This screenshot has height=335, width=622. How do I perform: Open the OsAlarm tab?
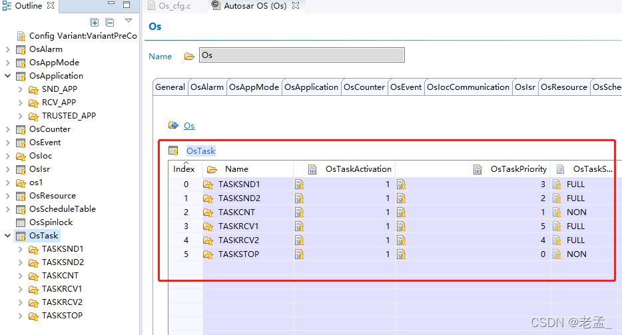[206, 87]
